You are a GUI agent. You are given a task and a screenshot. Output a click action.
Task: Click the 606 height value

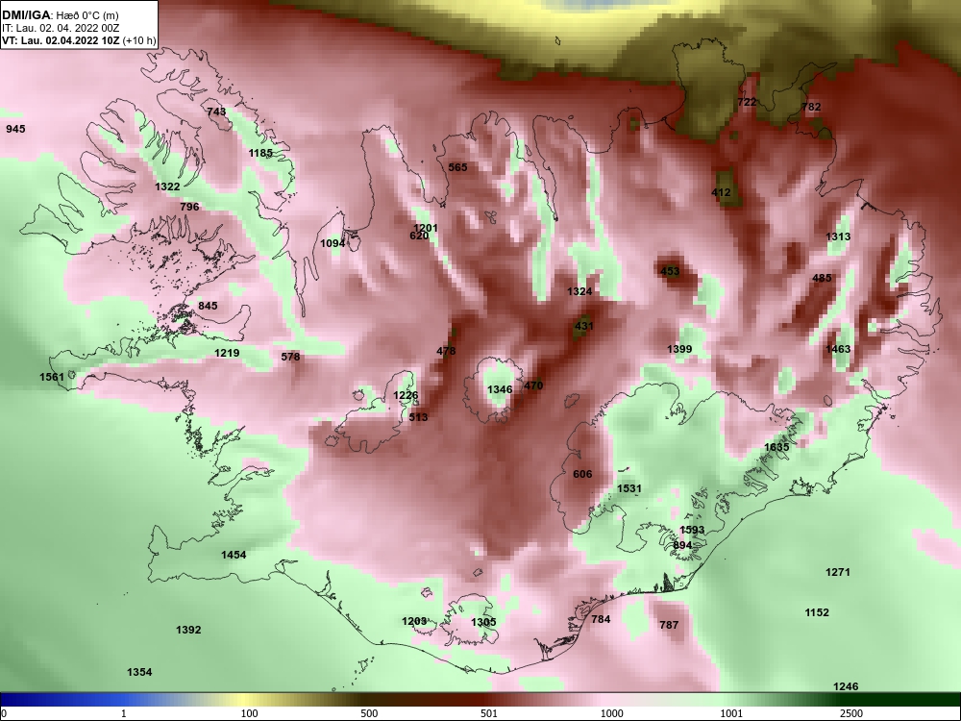(x=583, y=474)
